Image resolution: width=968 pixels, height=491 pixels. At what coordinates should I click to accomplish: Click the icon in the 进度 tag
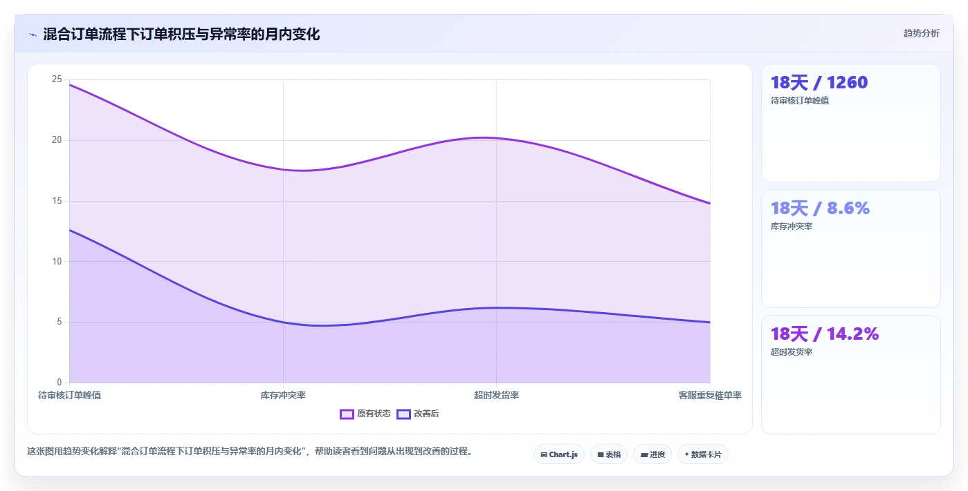coord(643,455)
